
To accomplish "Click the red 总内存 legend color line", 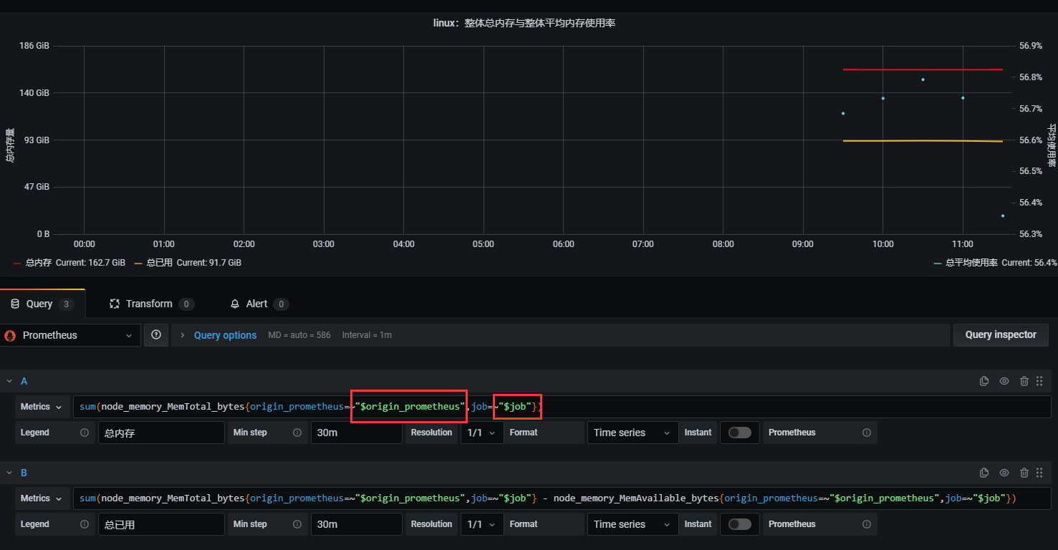I will click(x=17, y=263).
